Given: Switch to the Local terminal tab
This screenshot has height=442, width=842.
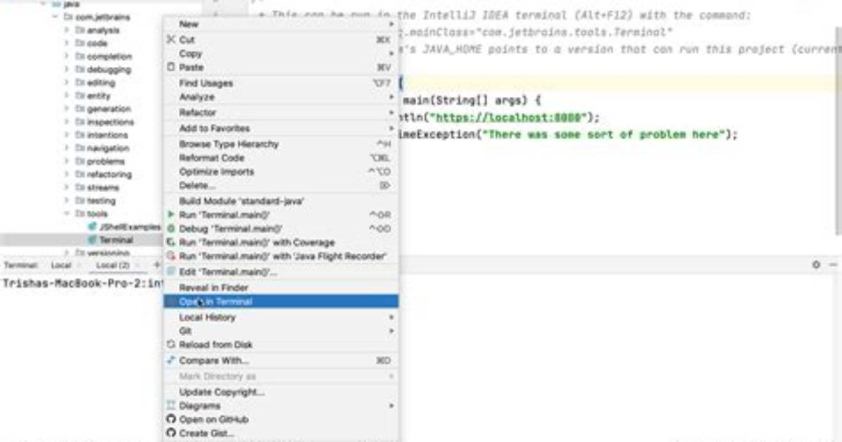Looking at the screenshot, I should click(x=61, y=265).
